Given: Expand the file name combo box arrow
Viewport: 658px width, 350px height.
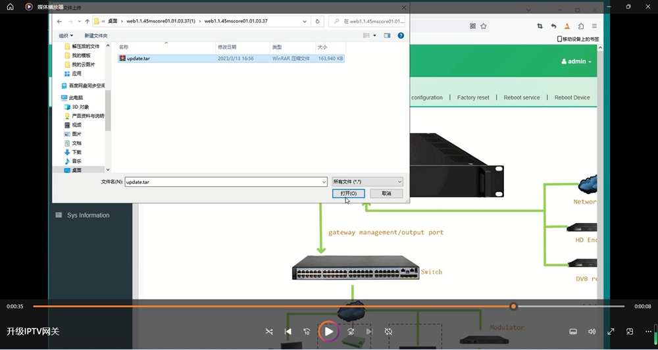Looking at the screenshot, I should [324, 182].
